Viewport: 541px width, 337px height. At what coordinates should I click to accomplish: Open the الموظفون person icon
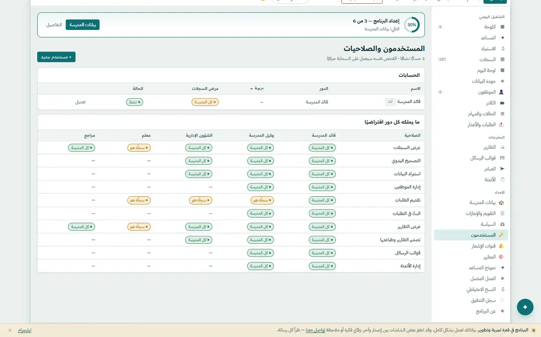click(x=501, y=92)
